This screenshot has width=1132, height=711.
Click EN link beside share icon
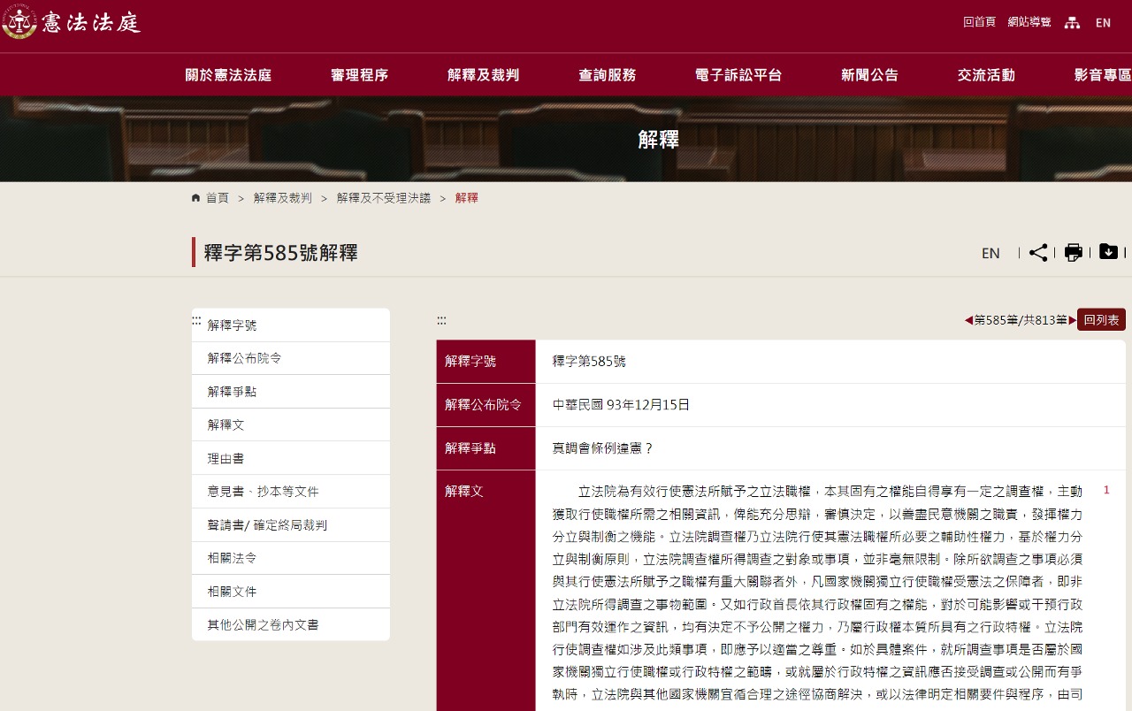click(x=990, y=253)
